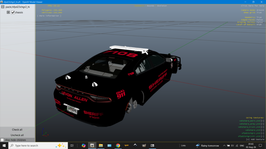Open 7-Zip from the taskbar

click(x=152, y=146)
